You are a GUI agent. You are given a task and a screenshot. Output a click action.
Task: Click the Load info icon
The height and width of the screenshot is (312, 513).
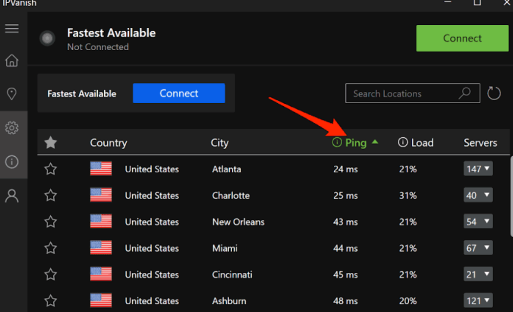(x=403, y=142)
